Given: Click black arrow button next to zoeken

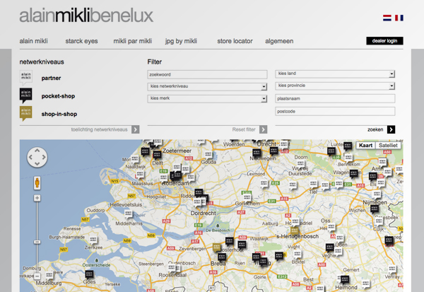Looking at the screenshot, I should point(391,129).
